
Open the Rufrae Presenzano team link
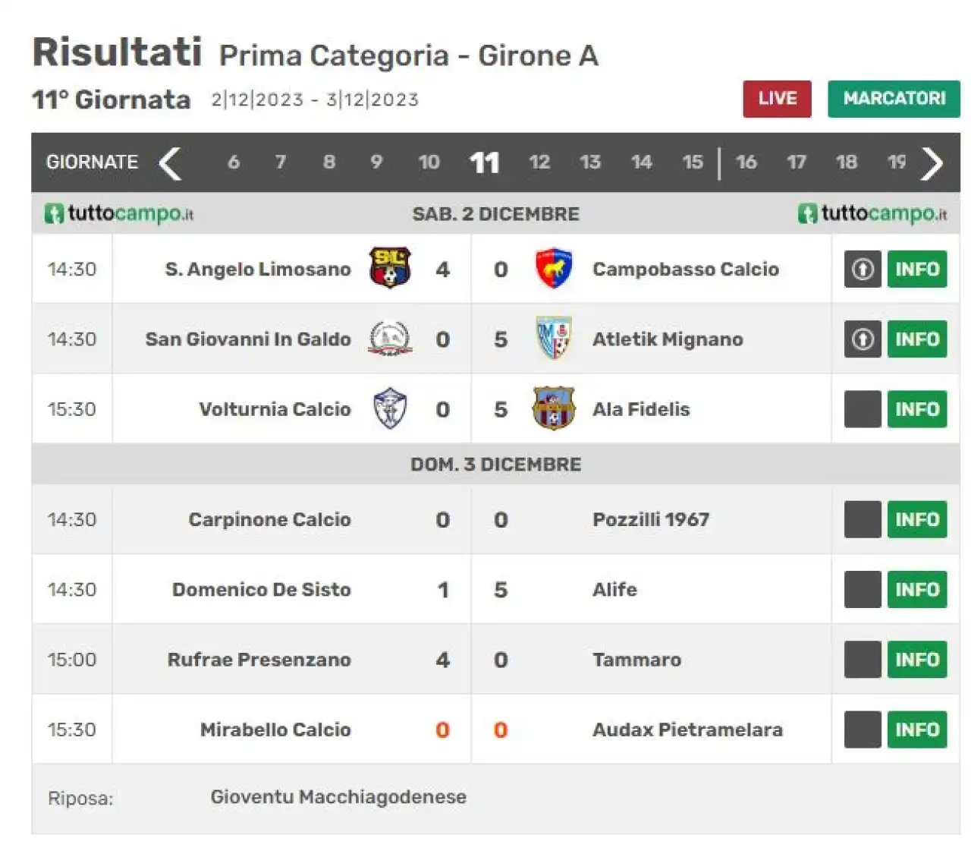[259, 659]
